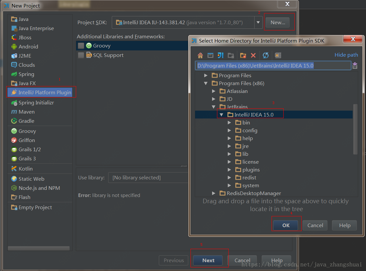Click project types list horizontal scrollbar
The image size is (366, 271).
pyautogui.click(x=39, y=248)
